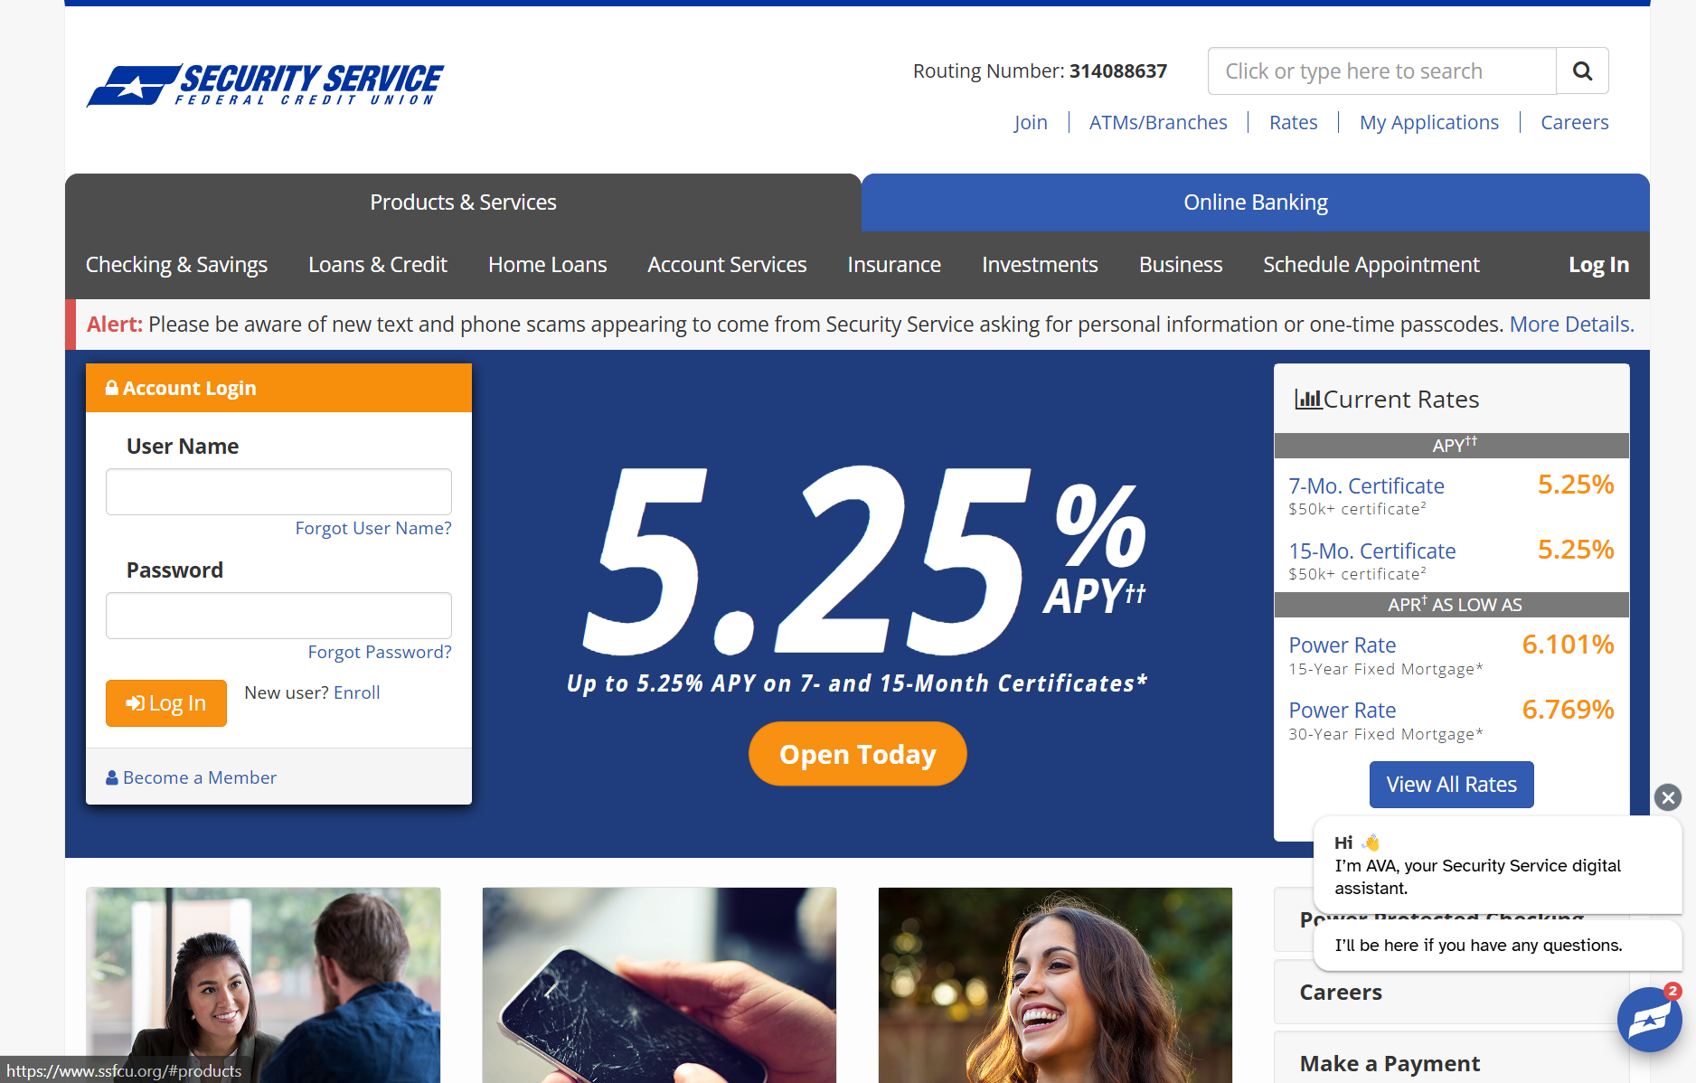The image size is (1696, 1083).
Task: Open the Loans & Credit menu
Action: click(x=378, y=265)
